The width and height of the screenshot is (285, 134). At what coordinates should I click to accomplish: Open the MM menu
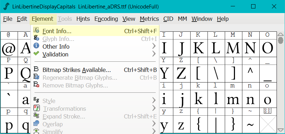(x=182, y=19)
